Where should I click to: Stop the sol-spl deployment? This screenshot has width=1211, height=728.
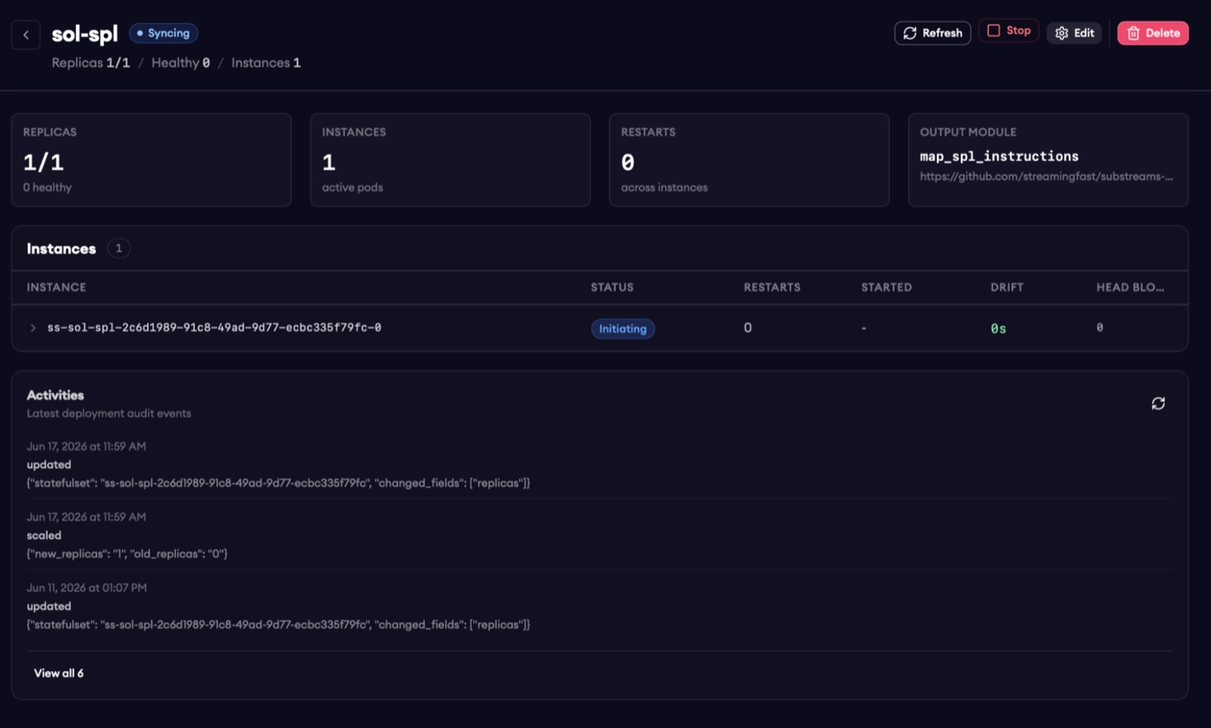pyautogui.click(x=1009, y=31)
